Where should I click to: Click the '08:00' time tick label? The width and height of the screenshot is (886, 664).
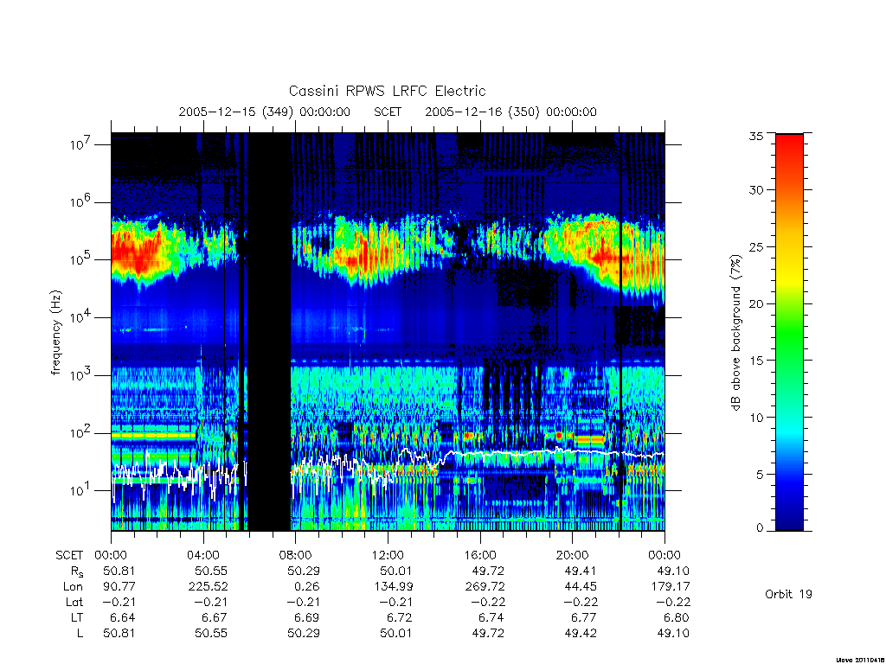pyautogui.click(x=295, y=555)
